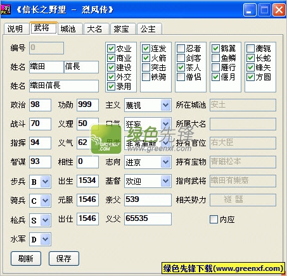Image resolution: width=287 pixels, height=276 pixels.
Task: Click the given name field 信長
Action: 81,66
